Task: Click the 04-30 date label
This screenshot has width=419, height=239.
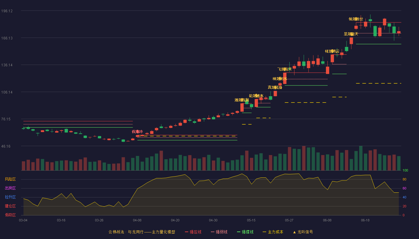Action: point(213,220)
